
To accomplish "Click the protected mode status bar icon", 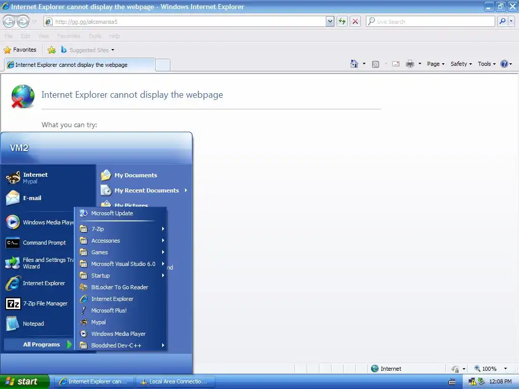I will click(456, 369).
